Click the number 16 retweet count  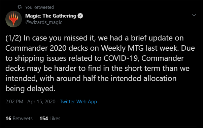8,119
